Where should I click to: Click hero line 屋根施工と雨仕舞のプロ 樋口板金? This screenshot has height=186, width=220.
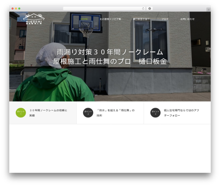(x=110, y=62)
